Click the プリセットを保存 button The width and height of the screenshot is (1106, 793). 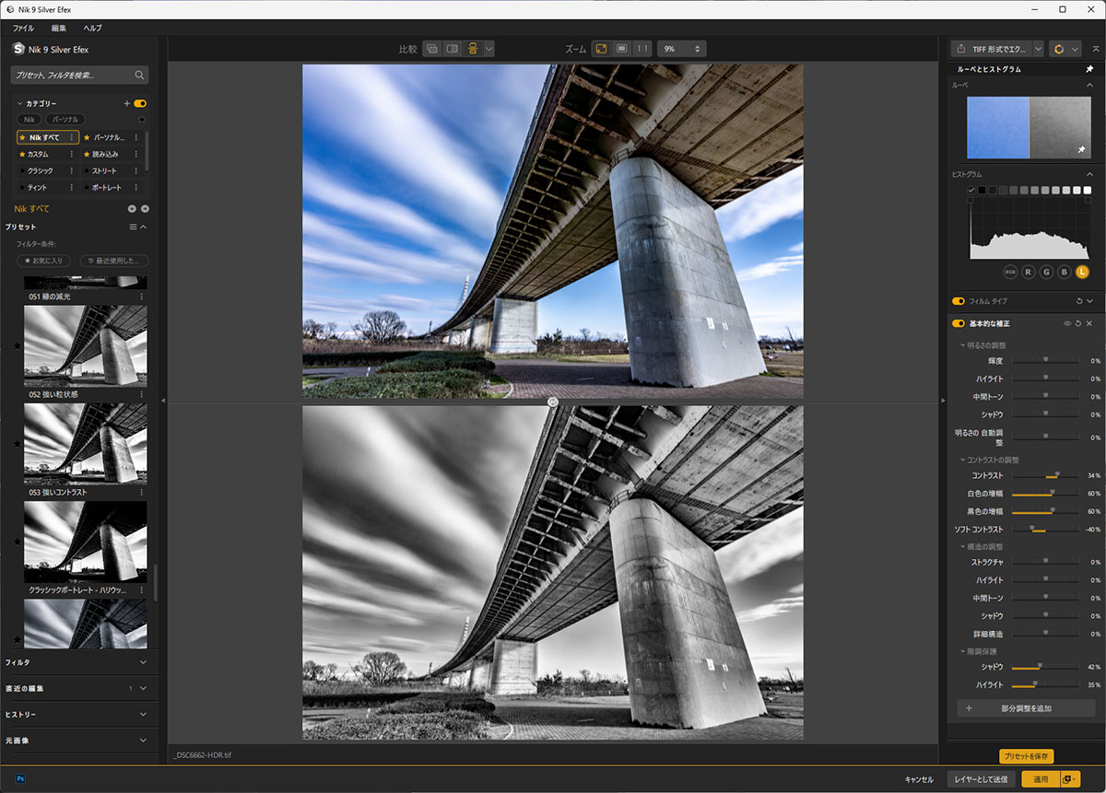pyautogui.click(x=1026, y=756)
